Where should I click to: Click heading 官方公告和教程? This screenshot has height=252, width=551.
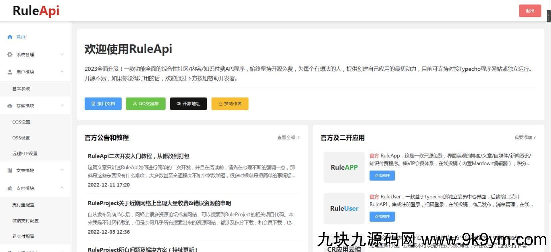tap(107, 138)
